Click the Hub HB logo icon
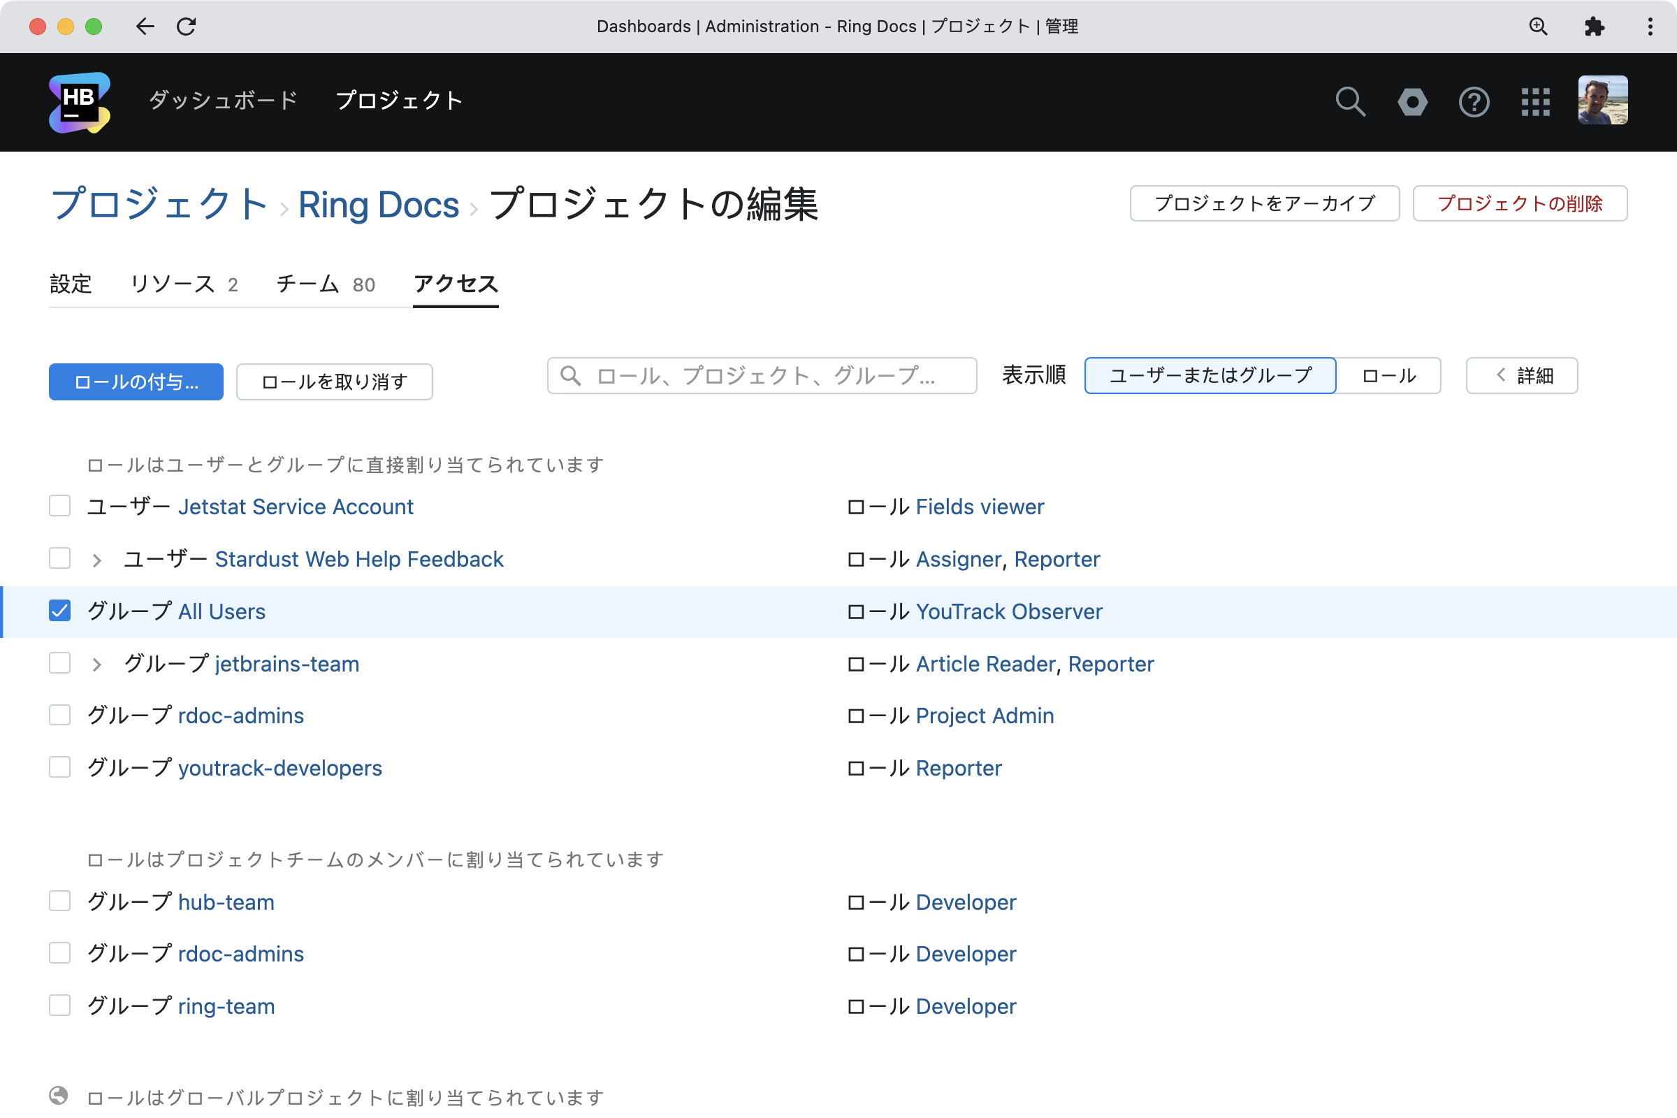 (x=80, y=102)
